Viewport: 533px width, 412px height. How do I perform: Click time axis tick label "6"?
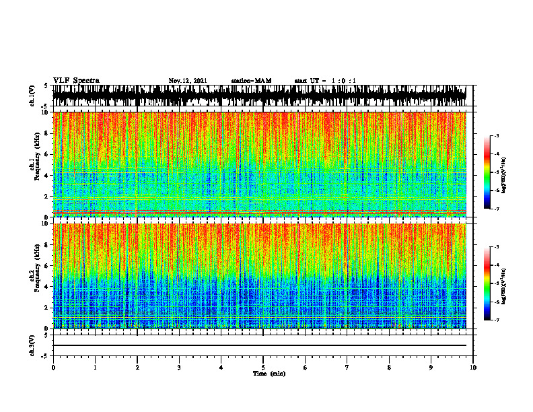(305, 368)
